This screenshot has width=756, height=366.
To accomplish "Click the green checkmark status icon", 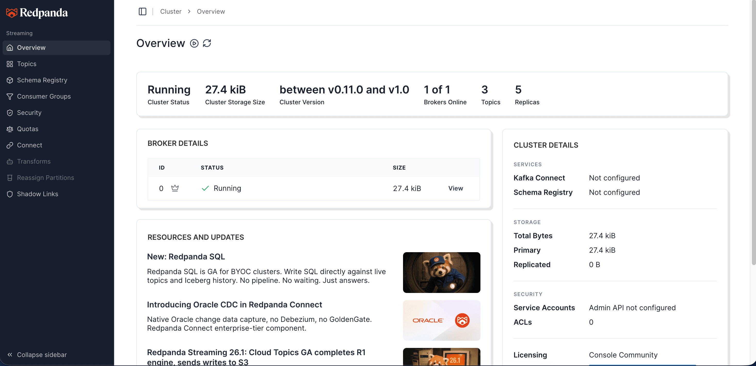I will (205, 188).
